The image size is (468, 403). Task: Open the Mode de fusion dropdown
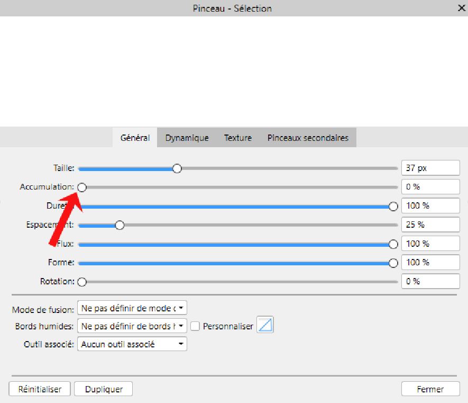point(132,308)
